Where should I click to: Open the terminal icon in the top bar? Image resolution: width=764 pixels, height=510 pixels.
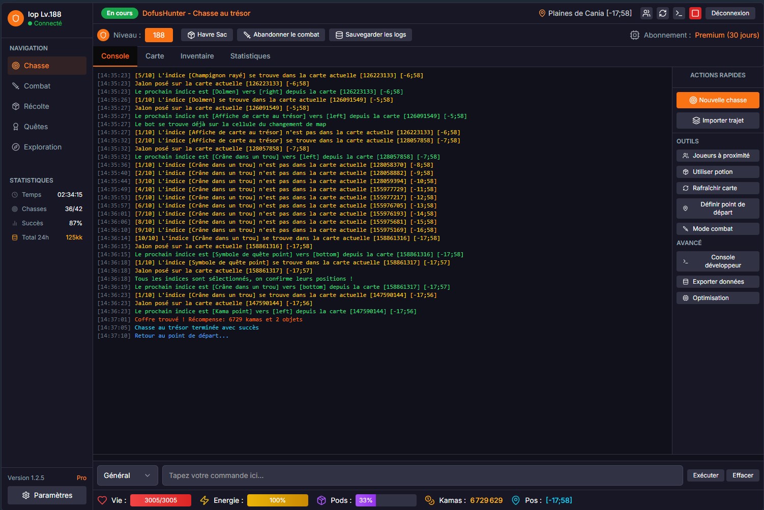click(x=679, y=13)
